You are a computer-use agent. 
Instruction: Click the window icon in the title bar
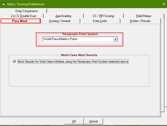click(3, 4)
